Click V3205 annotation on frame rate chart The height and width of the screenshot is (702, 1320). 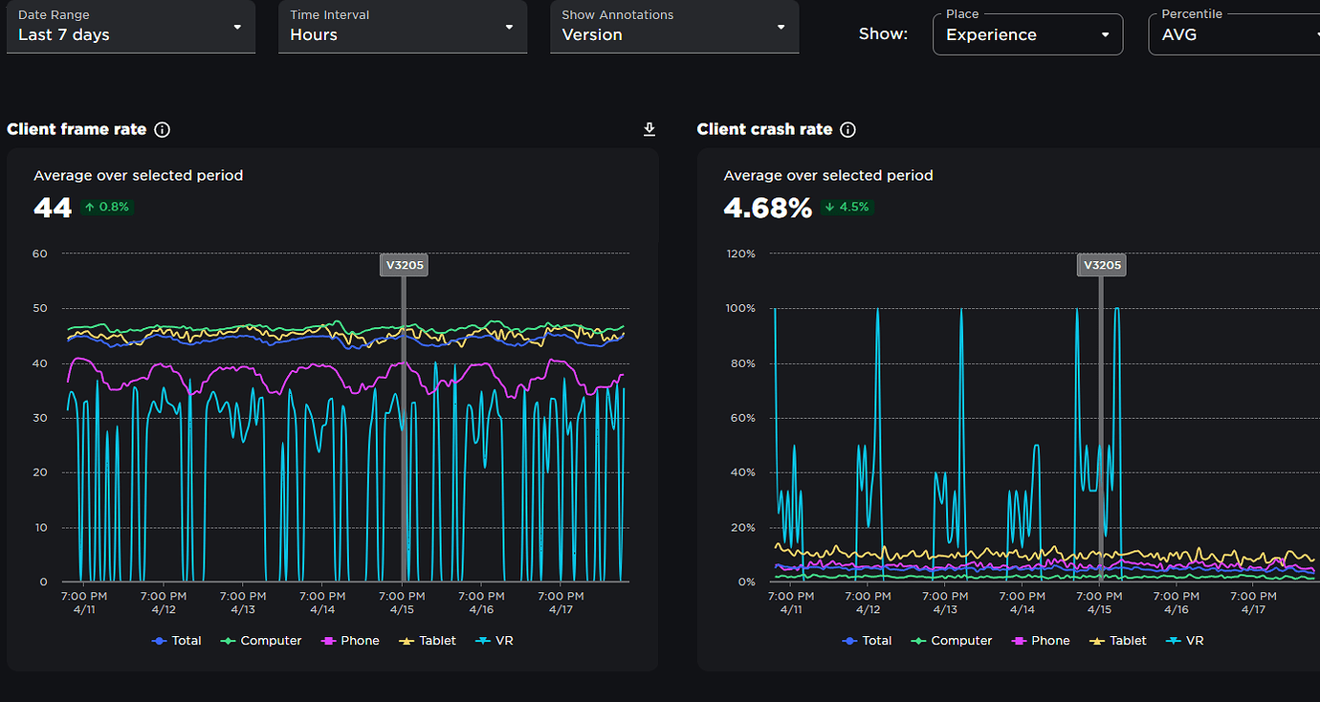pos(404,265)
